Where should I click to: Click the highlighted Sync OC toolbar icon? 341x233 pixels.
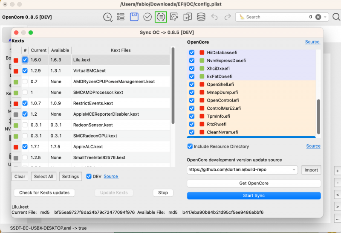[x=161, y=17]
